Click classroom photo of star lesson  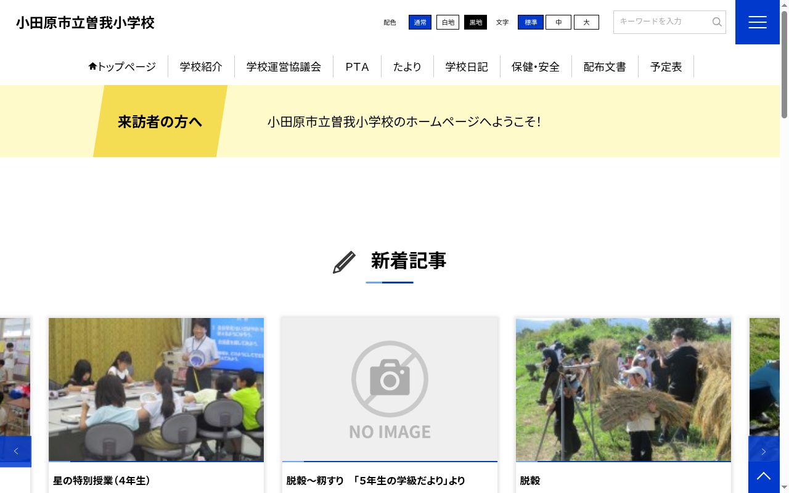click(x=156, y=389)
